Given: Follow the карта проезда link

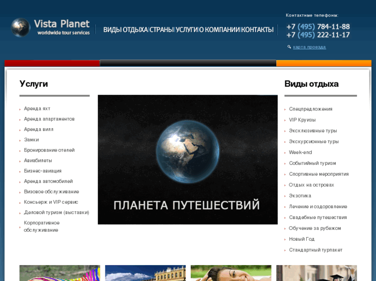Looking at the screenshot, I should point(309,47).
